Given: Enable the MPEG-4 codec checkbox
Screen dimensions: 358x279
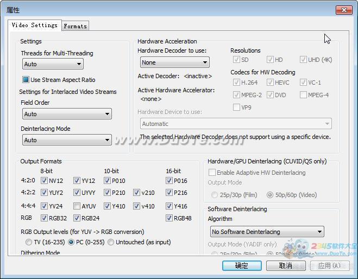Looking at the screenshot, I should [303, 94].
